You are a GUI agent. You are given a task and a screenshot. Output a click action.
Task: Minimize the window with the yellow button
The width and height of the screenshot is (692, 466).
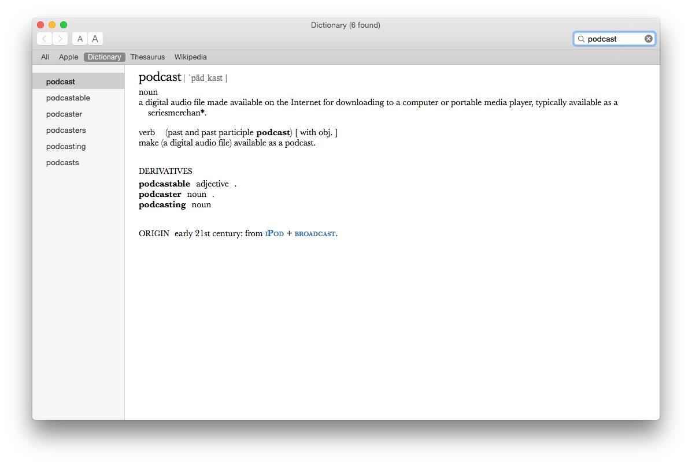tap(52, 25)
